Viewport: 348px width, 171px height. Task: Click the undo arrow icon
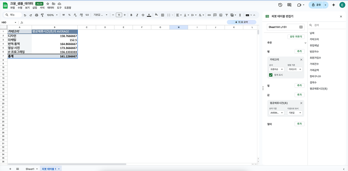point(25,15)
